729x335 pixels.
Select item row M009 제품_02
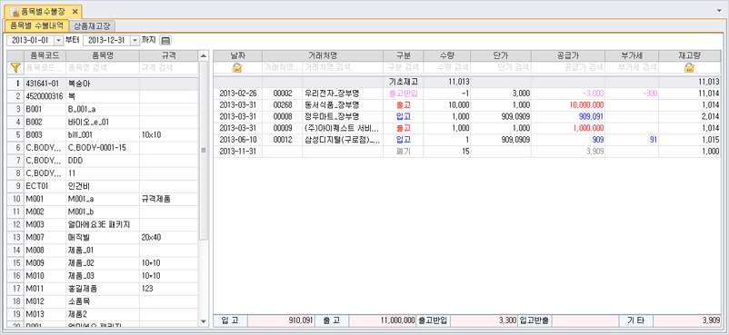[x=103, y=263]
